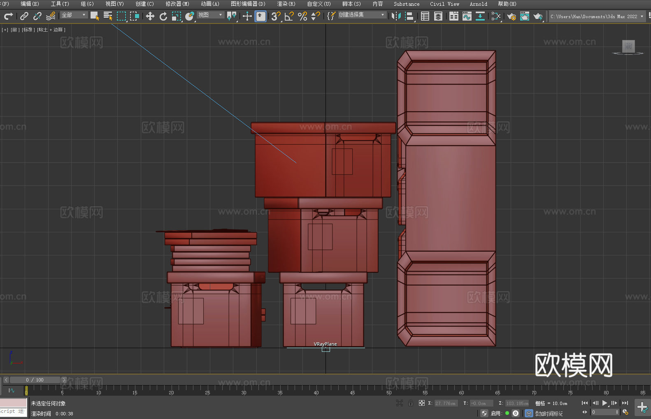The image size is (651, 419).
Task: Click the Use Pivot Point Center icon
Action: (232, 16)
